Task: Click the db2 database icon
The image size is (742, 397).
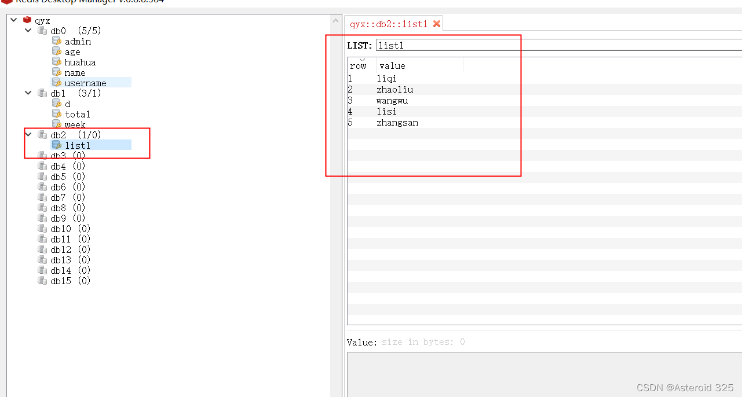Action: tap(42, 135)
